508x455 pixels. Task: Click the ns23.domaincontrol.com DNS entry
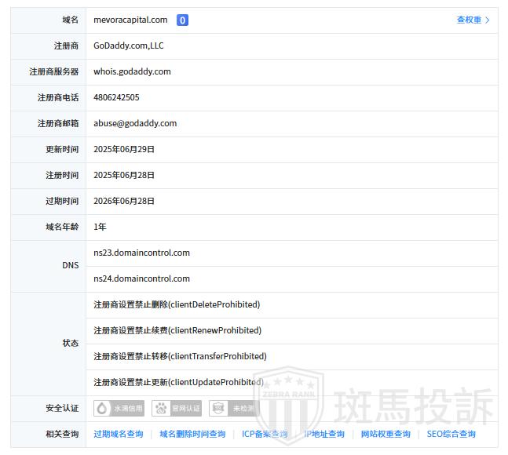pyautogui.click(x=141, y=253)
